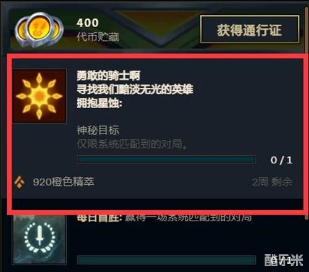This screenshot has height=272, width=309.
Task: Open the 每日首胜 daily win mission
Action: [164, 218]
